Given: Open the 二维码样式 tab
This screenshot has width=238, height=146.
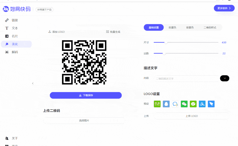Looking at the screenshot, I should 210,27.
